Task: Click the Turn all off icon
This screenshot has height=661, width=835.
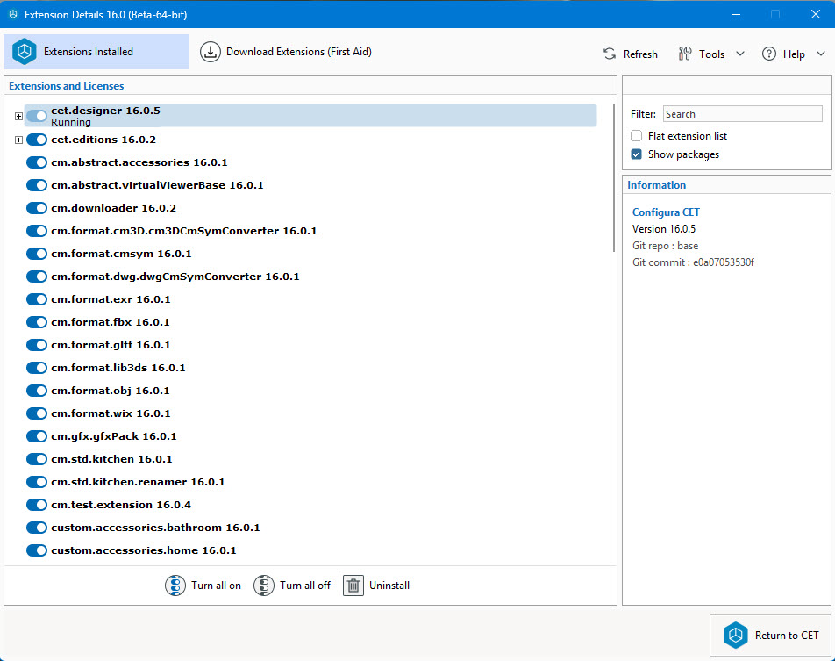Action: pyautogui.click(x=264, y=586)
